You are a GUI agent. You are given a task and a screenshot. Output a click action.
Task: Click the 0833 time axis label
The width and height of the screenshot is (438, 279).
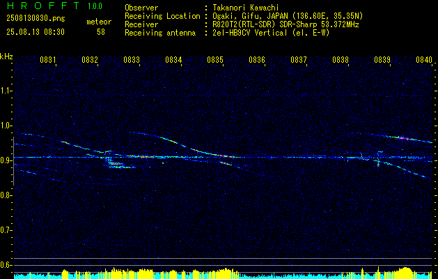(132, 59)
